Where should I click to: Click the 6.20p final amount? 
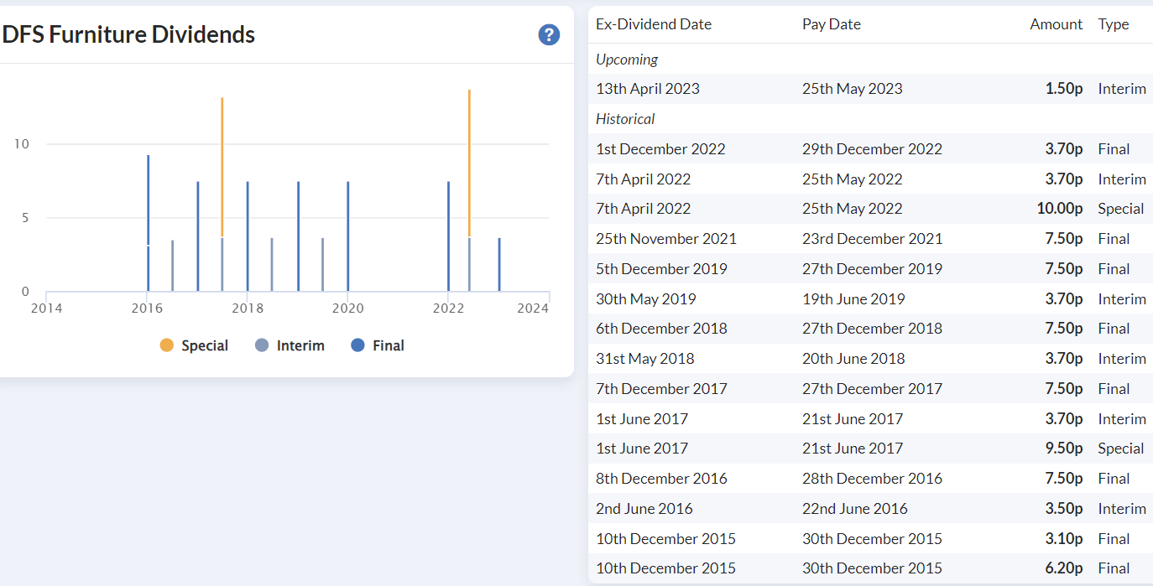(1064, 568)
